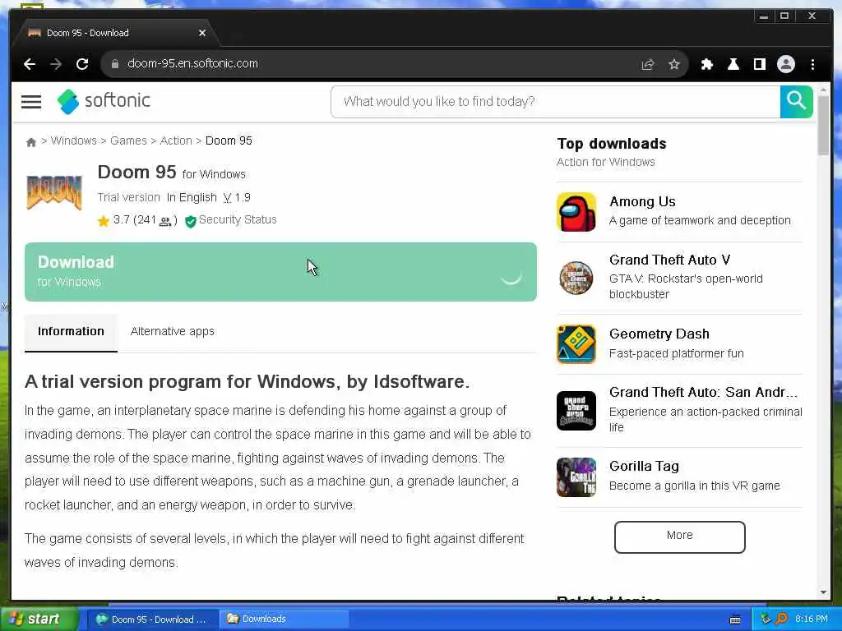Screen dimensions: 842x631
Task: Toggle the side panel icon
Action: [759, 64]
